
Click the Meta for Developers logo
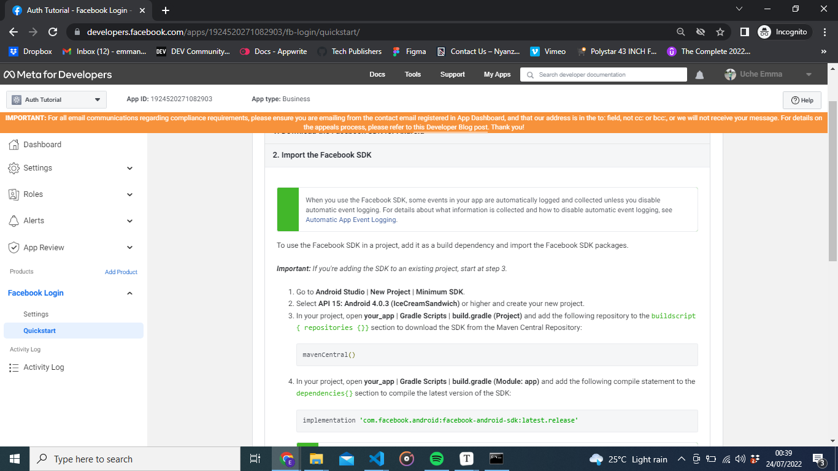point(58,75)
